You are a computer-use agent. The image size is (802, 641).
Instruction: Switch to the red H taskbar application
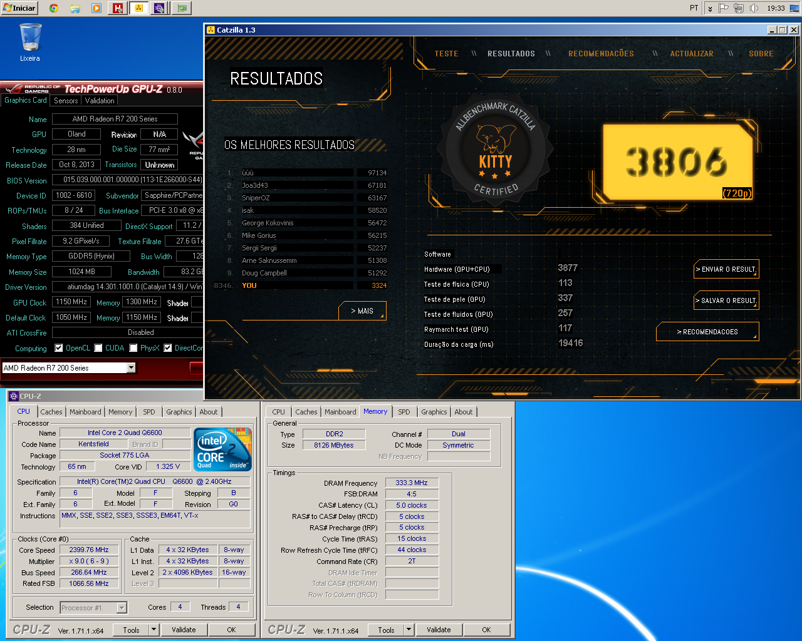click(x=117, y=8)
